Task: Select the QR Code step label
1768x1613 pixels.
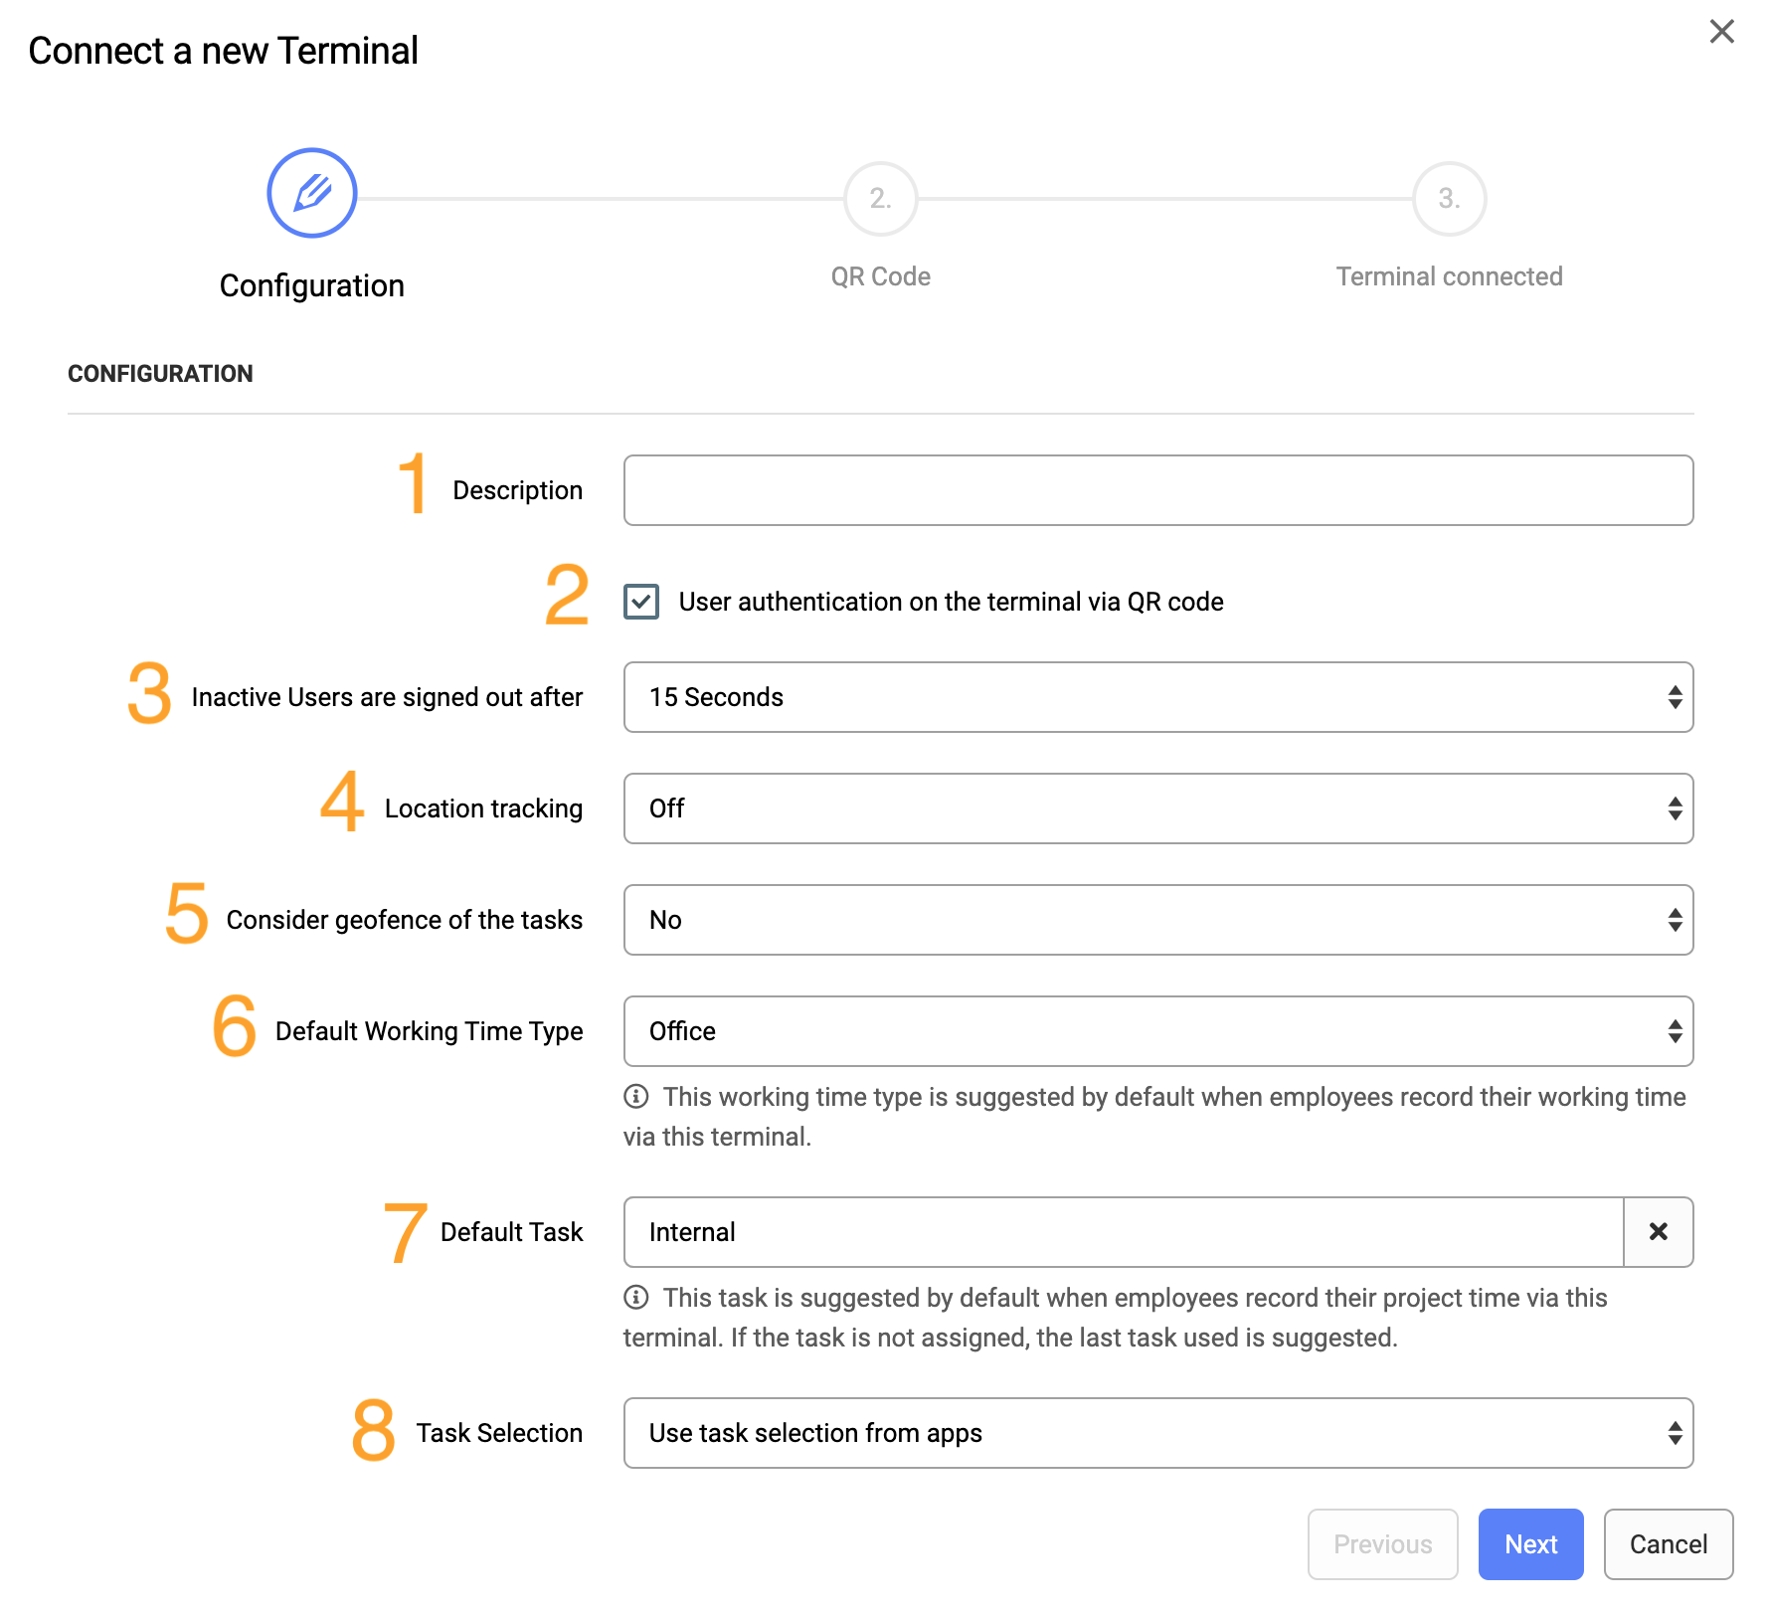Action: click(880, 276)
